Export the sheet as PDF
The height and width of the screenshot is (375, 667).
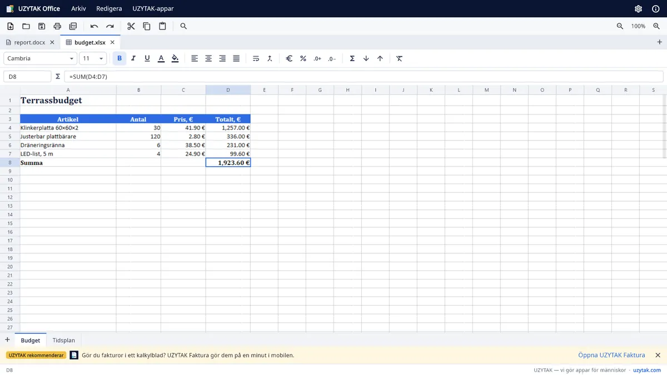click(73, 26)
